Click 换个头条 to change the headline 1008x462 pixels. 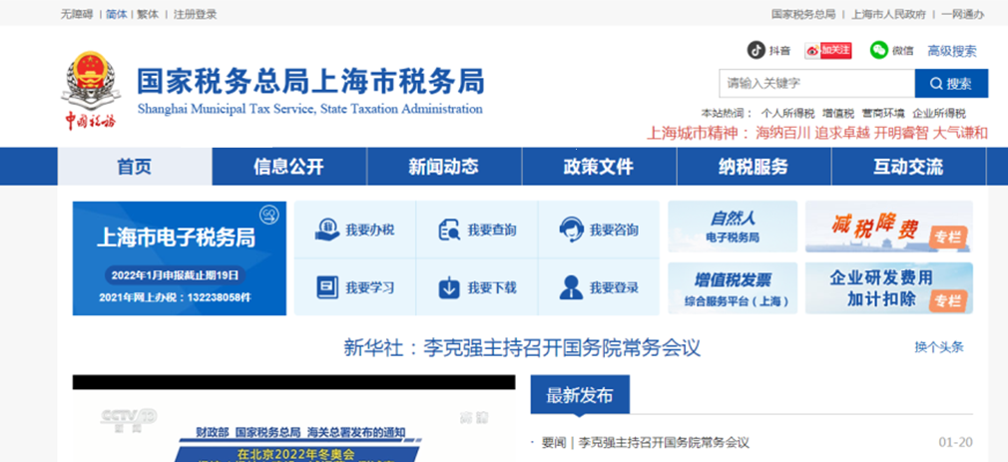tap(939, 347)
